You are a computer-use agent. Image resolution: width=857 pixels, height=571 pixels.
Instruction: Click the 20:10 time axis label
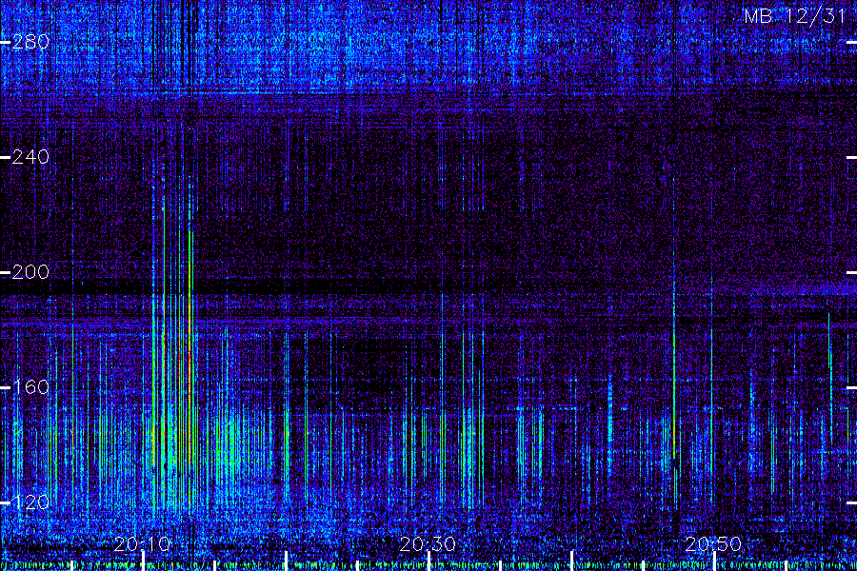(142, 543)
